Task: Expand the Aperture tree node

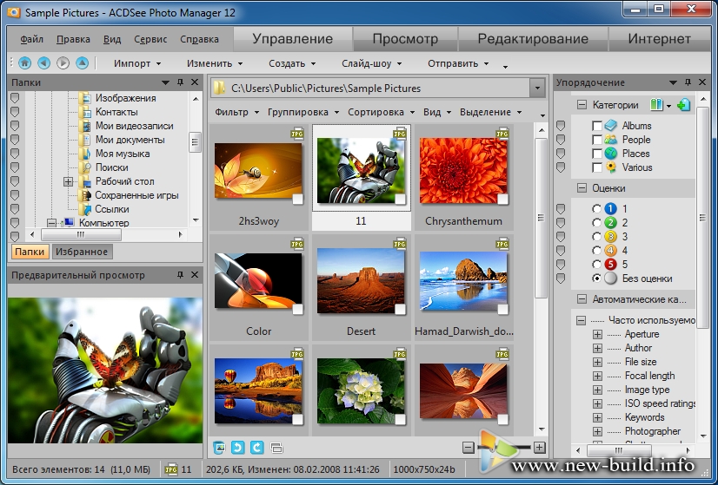Action: tap(597, 334)
